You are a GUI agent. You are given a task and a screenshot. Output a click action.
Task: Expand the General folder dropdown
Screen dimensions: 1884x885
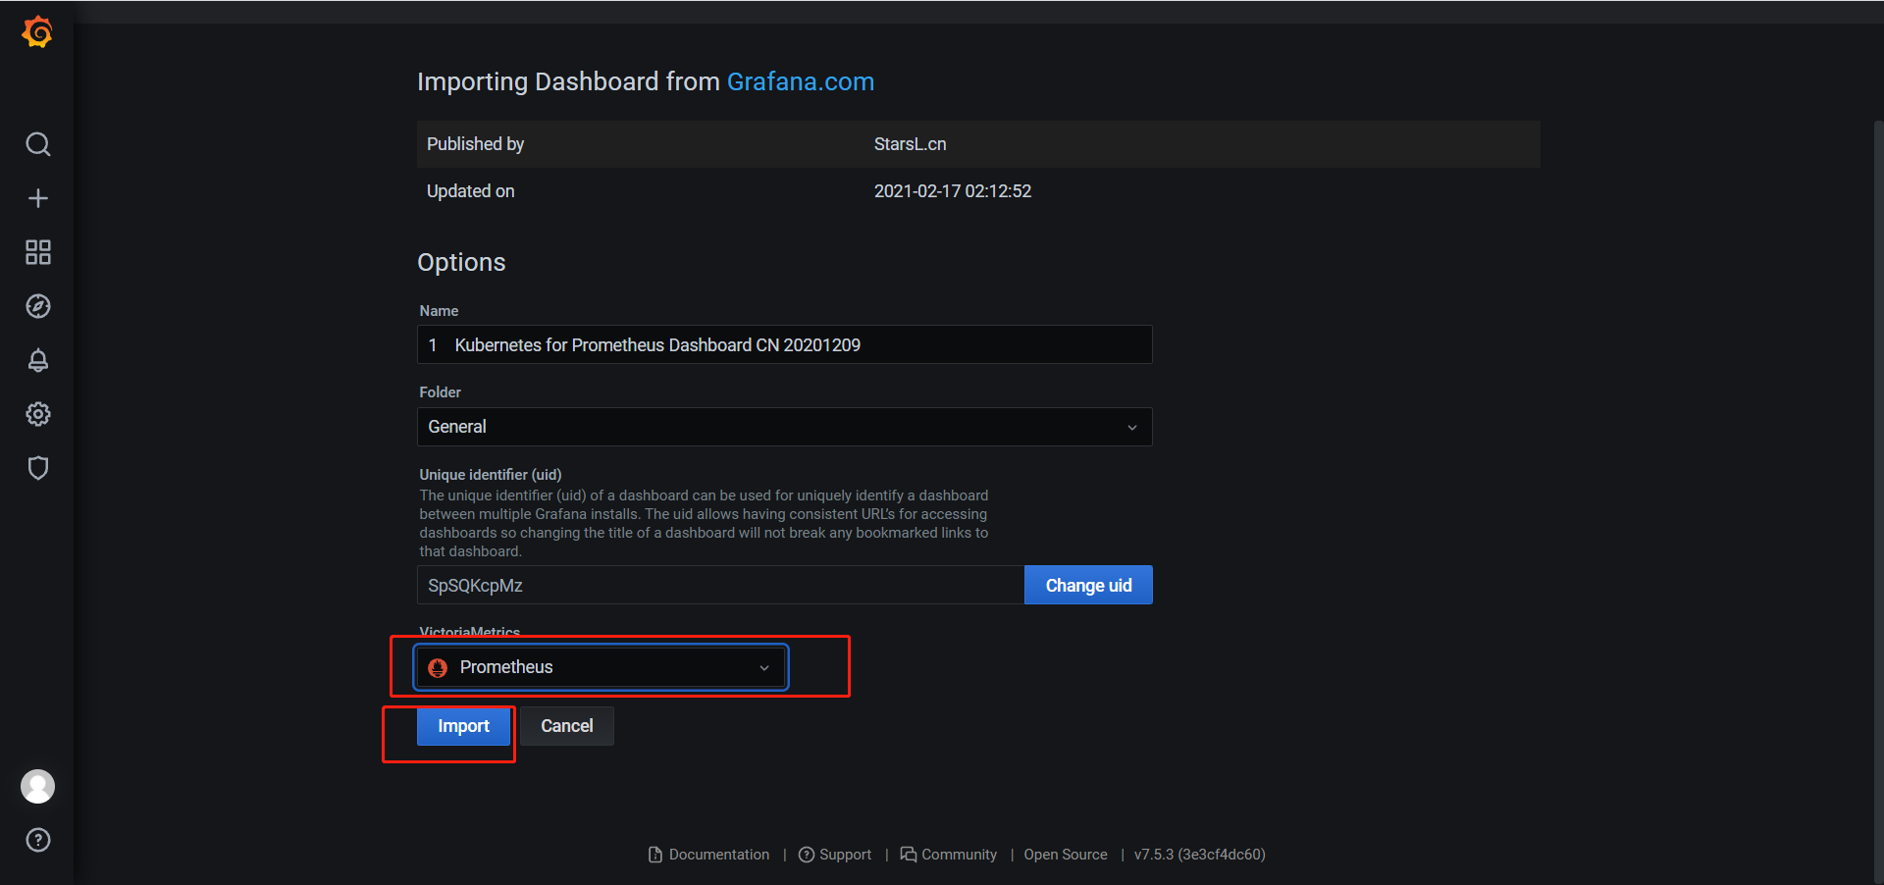click(x=785, y=427)
